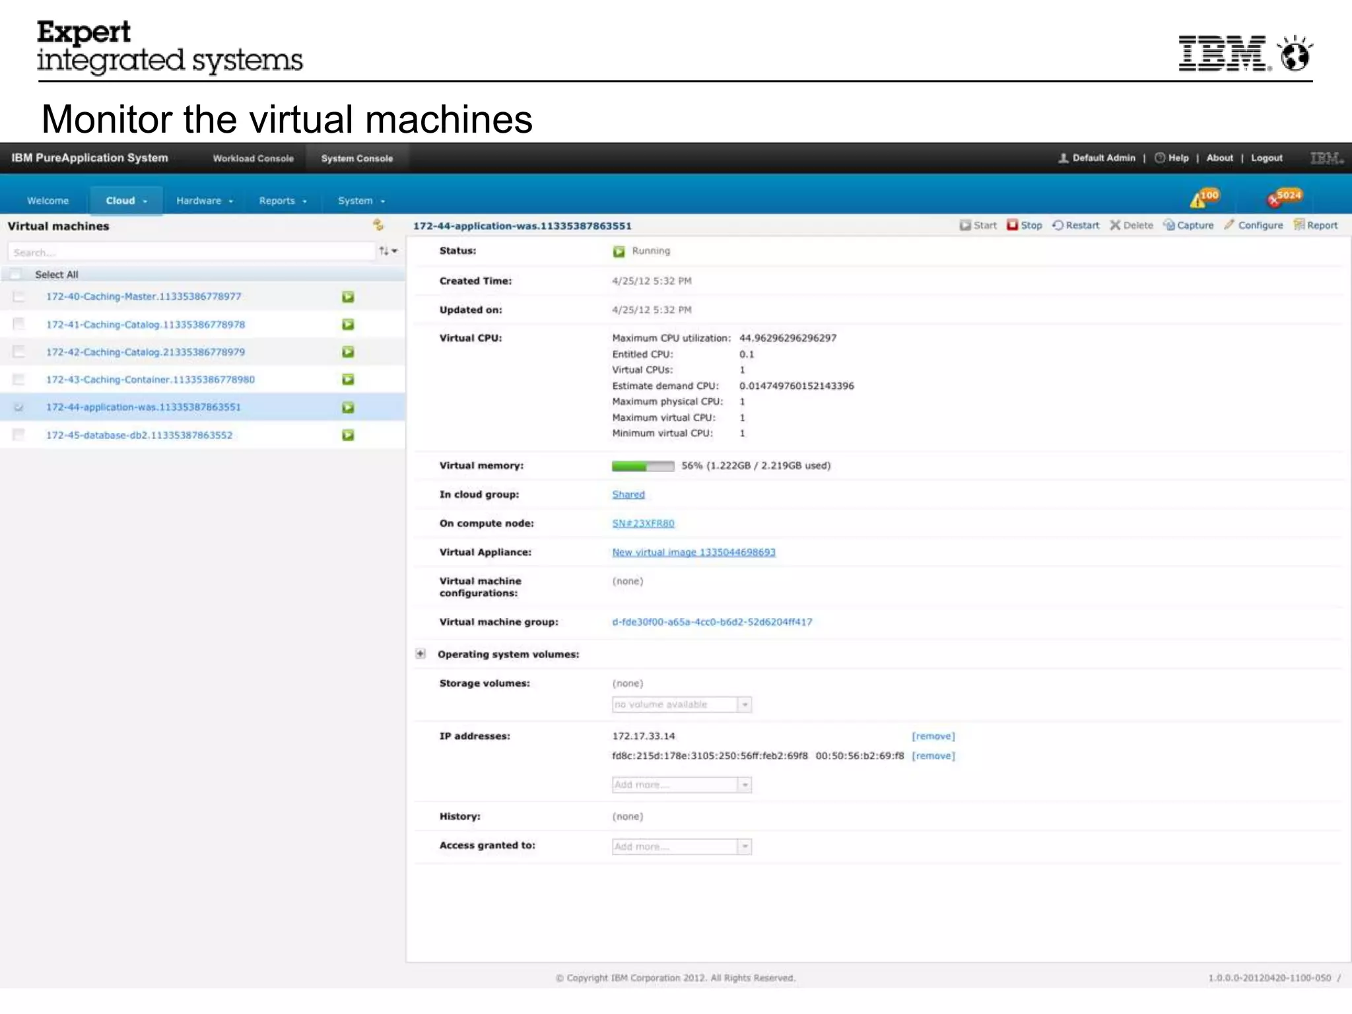Click the Delete X icon

tap(1116, 225)
